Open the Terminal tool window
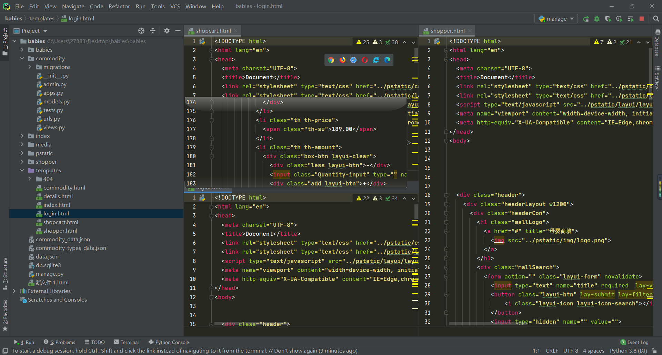Image resolution: width=662 pixels, height=355 pixels. 126,342
